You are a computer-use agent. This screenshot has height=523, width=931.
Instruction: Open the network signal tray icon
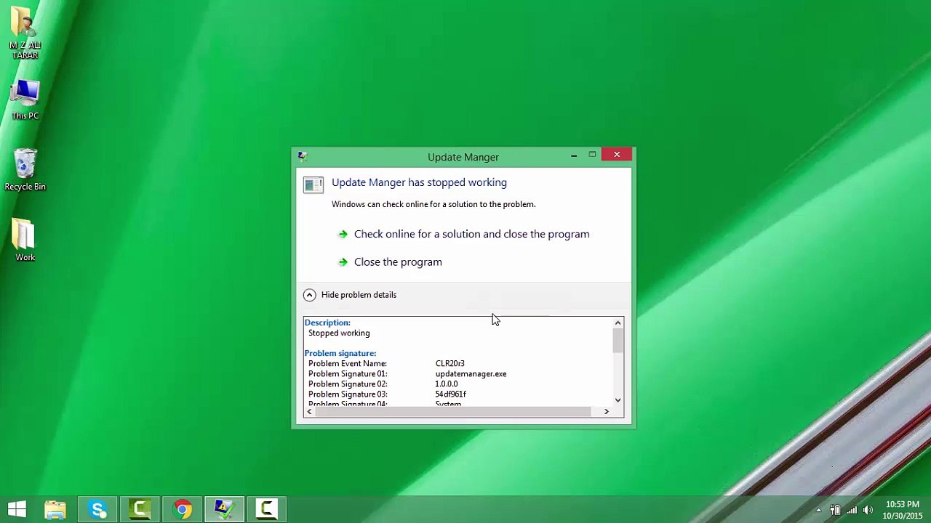click(x=852, y=510)
